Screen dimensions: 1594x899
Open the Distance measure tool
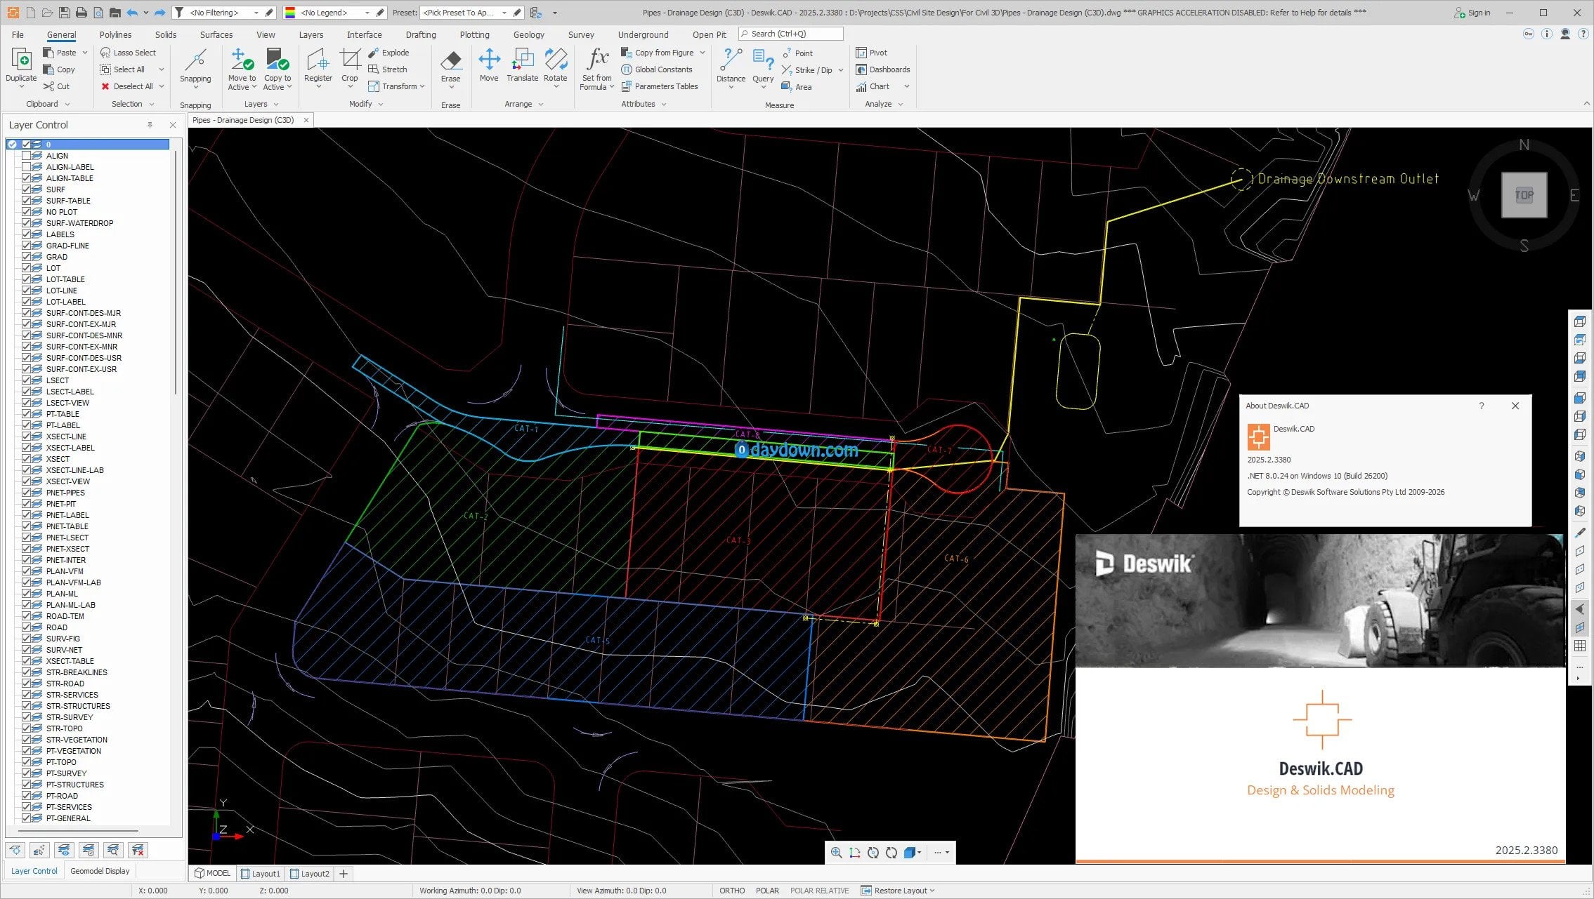[x=731, y=61]
